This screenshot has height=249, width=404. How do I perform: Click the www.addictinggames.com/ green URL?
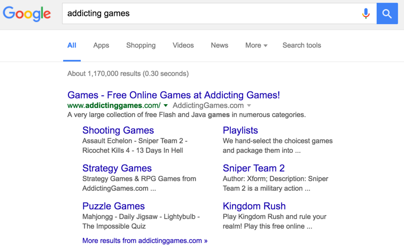[x=114, y=106]
